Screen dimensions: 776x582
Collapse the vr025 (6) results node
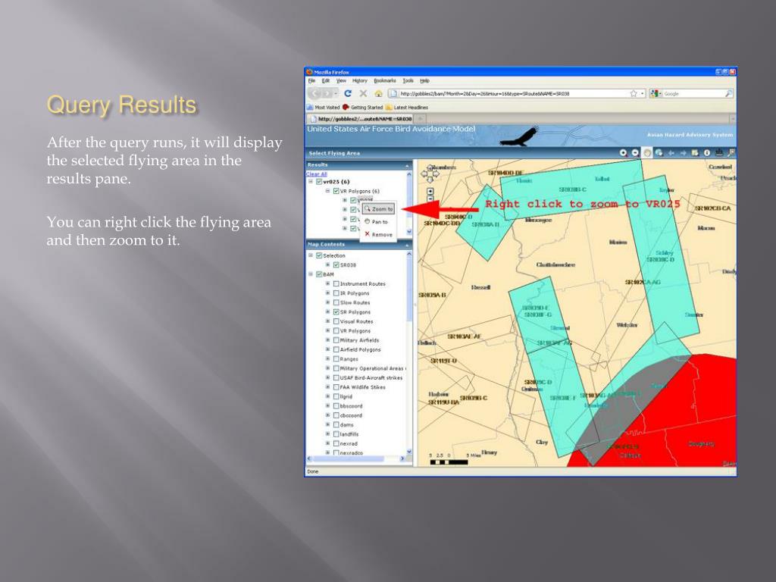311,182
